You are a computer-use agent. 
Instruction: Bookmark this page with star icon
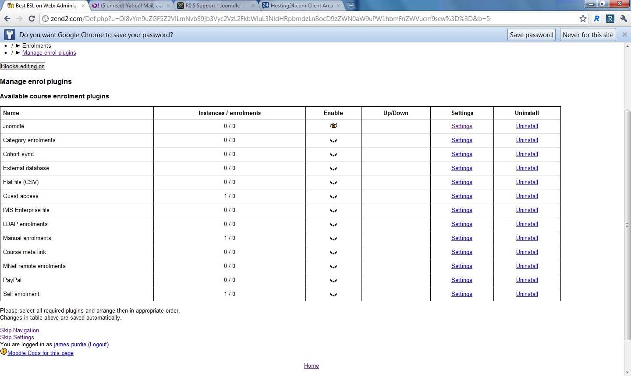click(583, 18)
